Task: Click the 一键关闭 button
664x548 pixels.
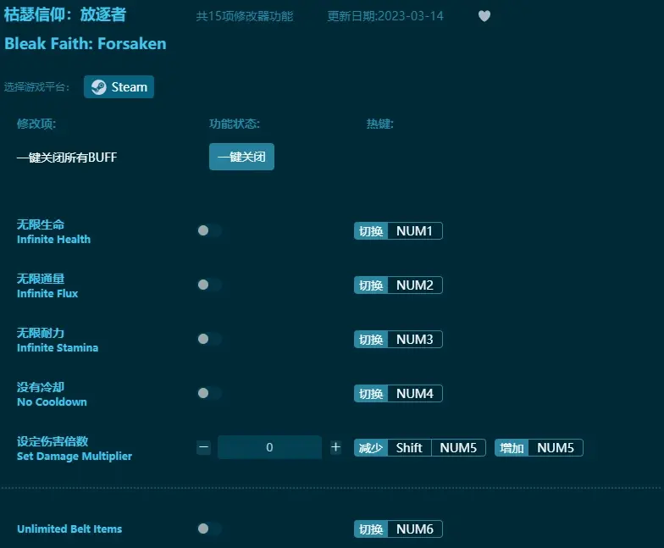Action: pyautogui.click(x=241, y=157)
